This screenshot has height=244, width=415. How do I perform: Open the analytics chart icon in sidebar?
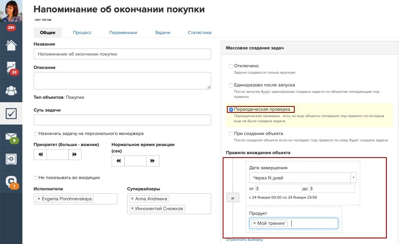(12, 68)
